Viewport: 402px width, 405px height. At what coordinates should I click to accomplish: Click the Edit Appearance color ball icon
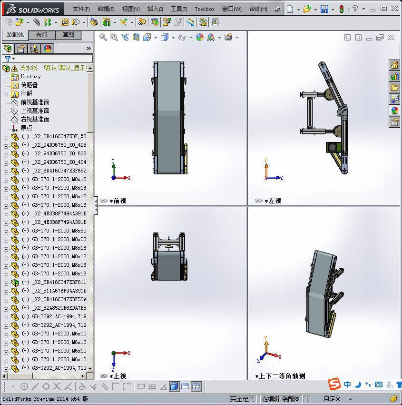coord(200,37)
